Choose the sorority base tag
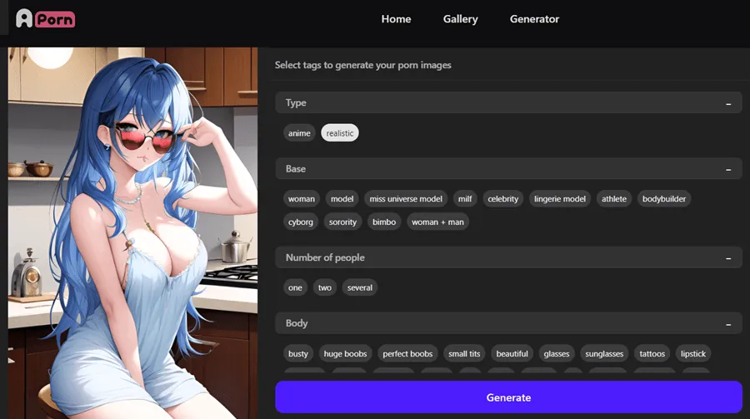 [342, 222]
